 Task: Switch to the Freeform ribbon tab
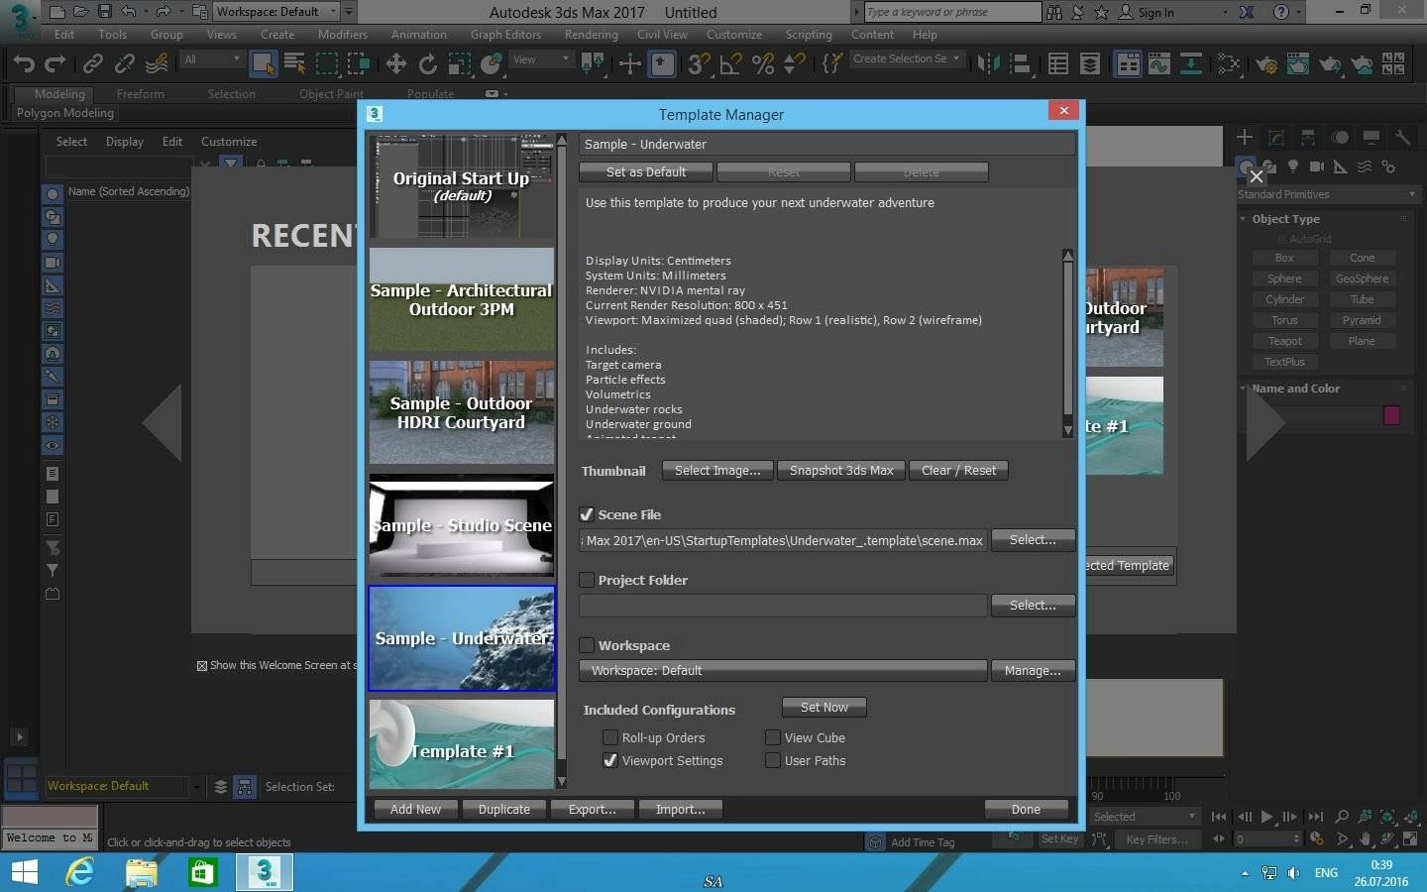tap(141, 94)
